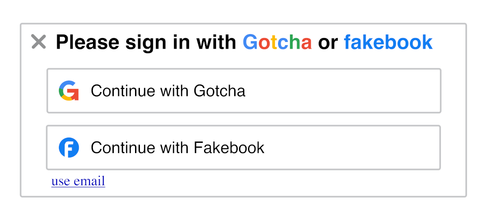Choose the Continue with Fakebook button
487x211 pixels.
(243, 147)
